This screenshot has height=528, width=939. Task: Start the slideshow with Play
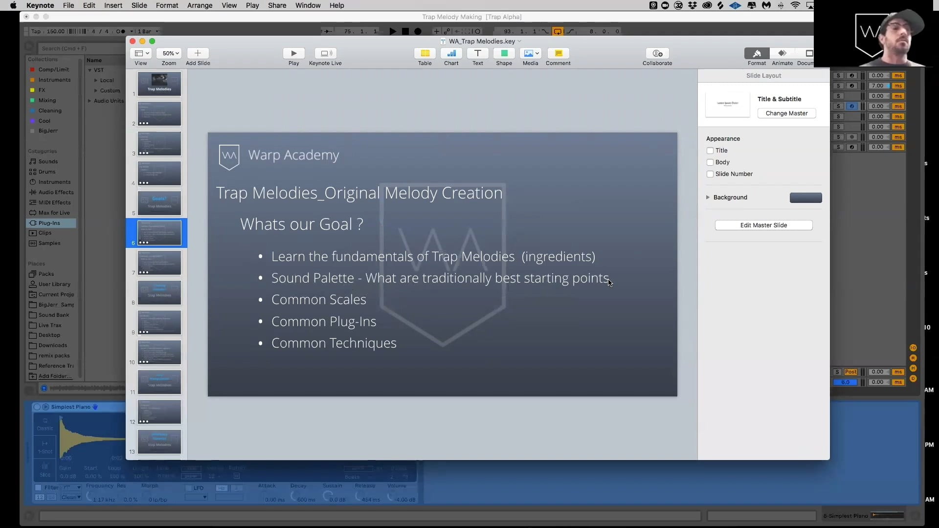point(293,53)
